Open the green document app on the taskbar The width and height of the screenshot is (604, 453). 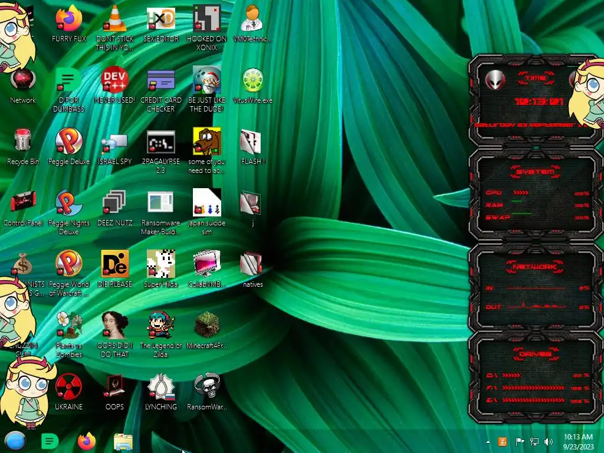pyautogui.click(x=50, y=441)
